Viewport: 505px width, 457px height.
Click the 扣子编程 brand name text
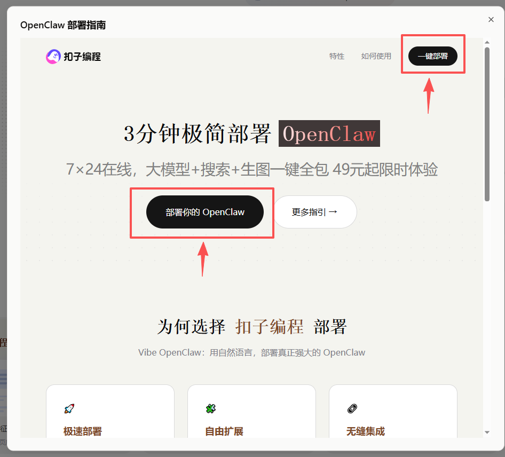point(82,57)
